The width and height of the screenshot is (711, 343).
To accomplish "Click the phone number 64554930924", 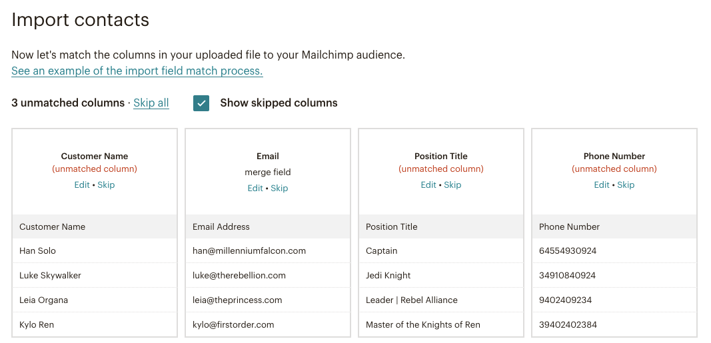I will pyautogui.click(x=568, y=251).
